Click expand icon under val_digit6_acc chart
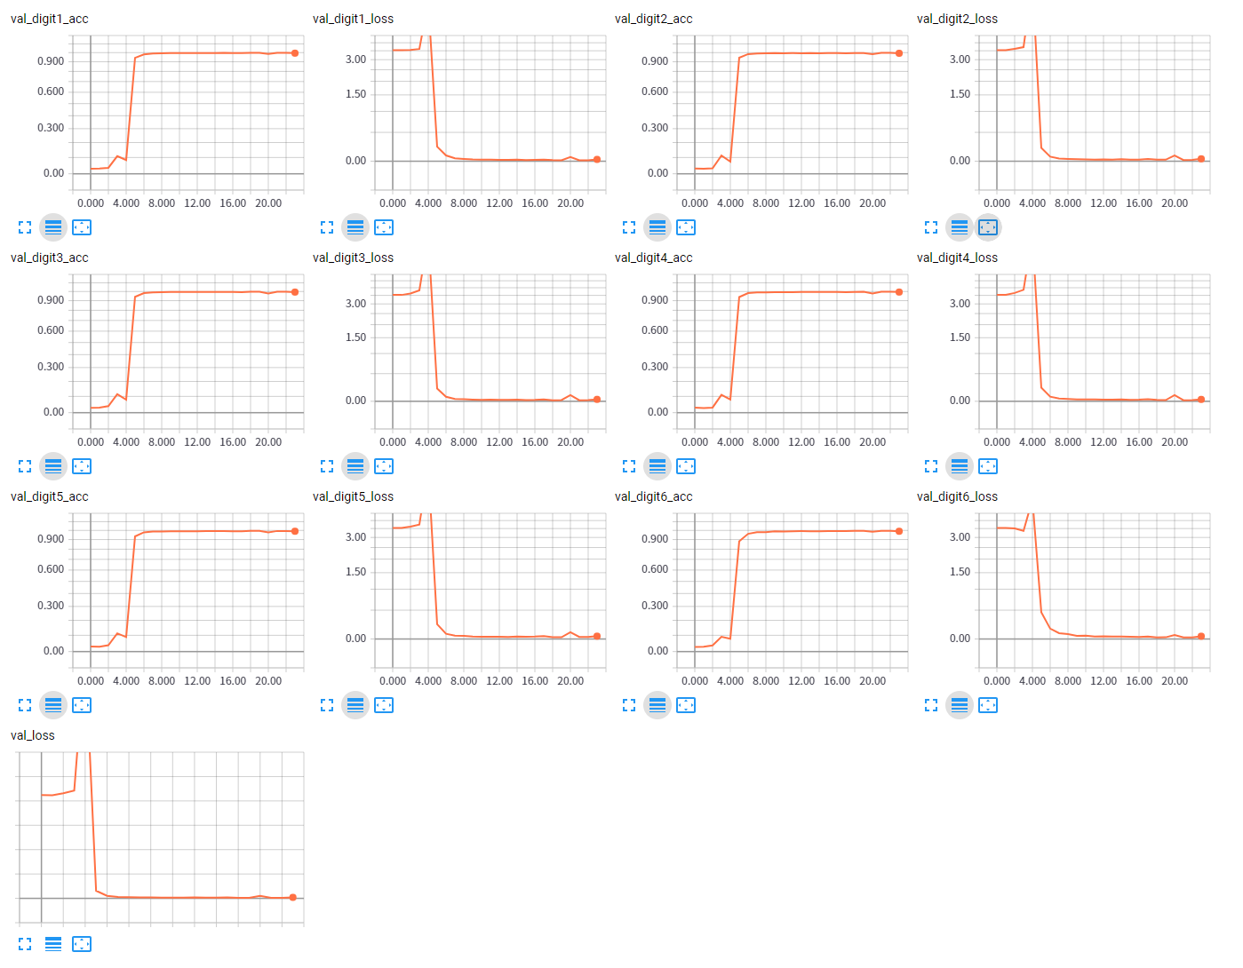This screenshot has width=1243, height=968. click(629, 705)
